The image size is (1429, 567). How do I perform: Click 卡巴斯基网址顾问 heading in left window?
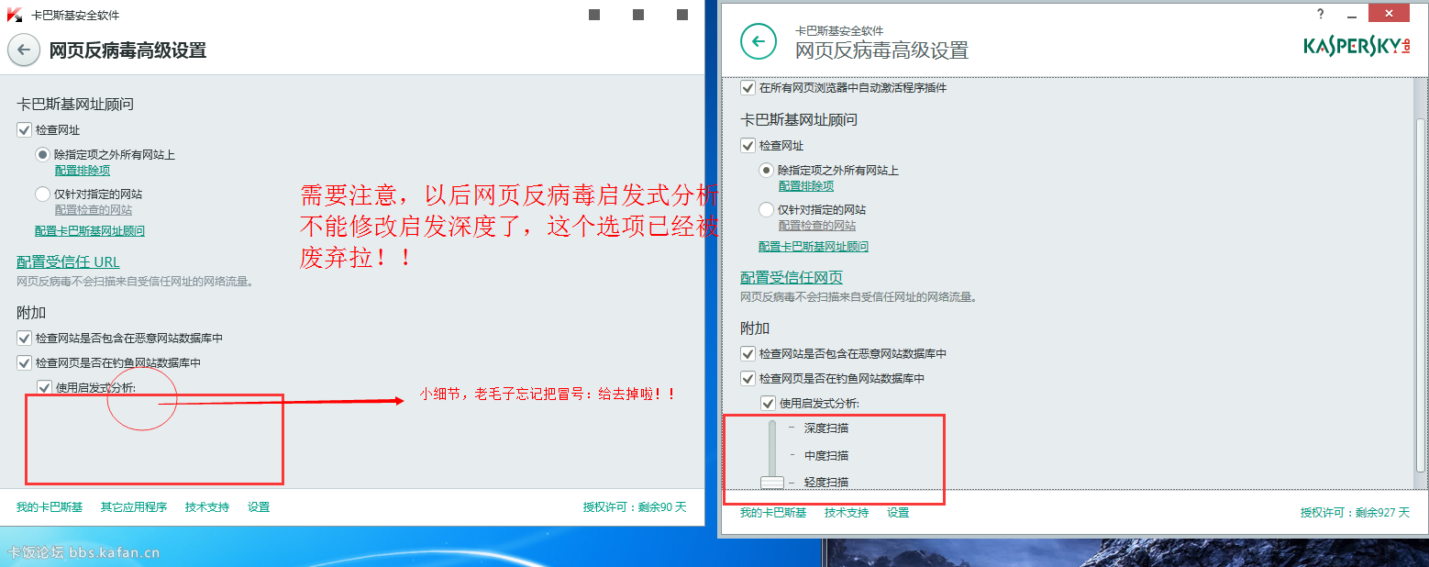pos(75,105)
